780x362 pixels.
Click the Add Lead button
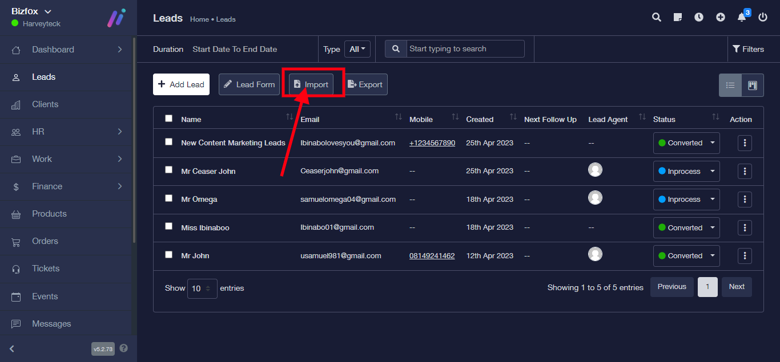(x=181, y=84)
